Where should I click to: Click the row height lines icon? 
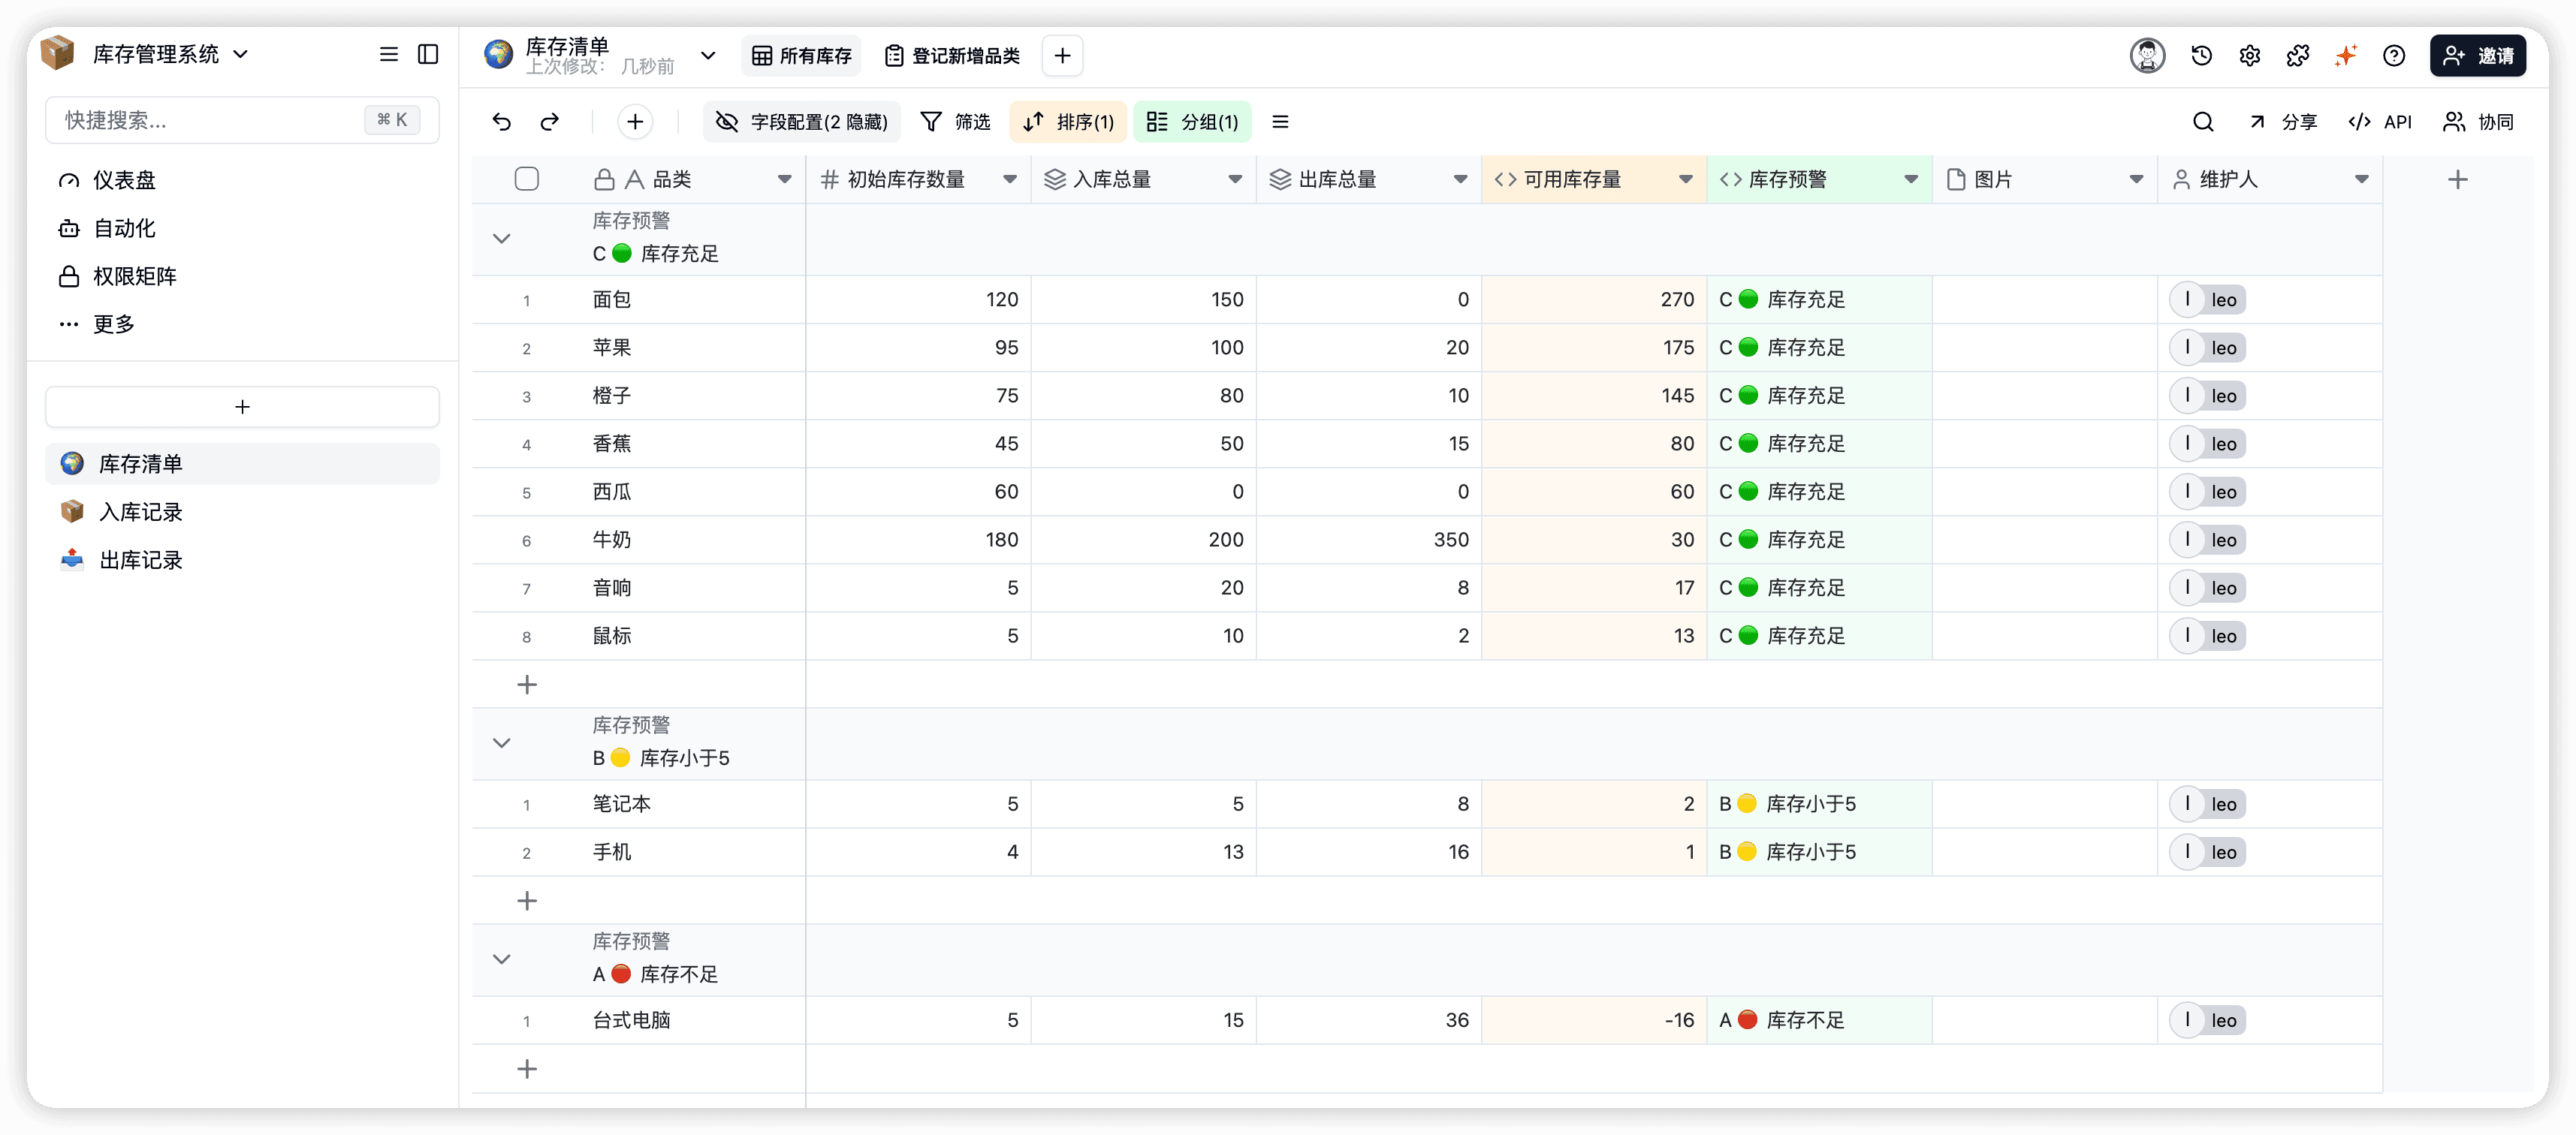coord(1280,122)
